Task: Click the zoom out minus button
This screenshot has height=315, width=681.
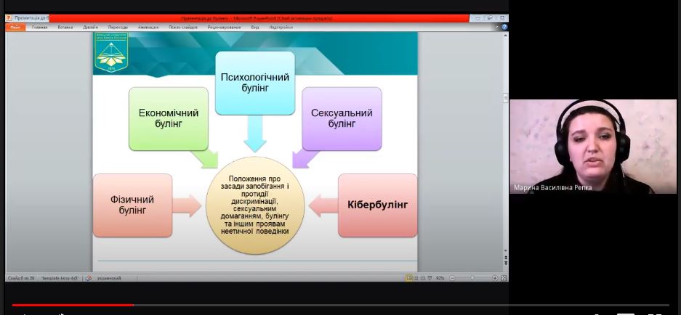Action: [x=452, y=278]
